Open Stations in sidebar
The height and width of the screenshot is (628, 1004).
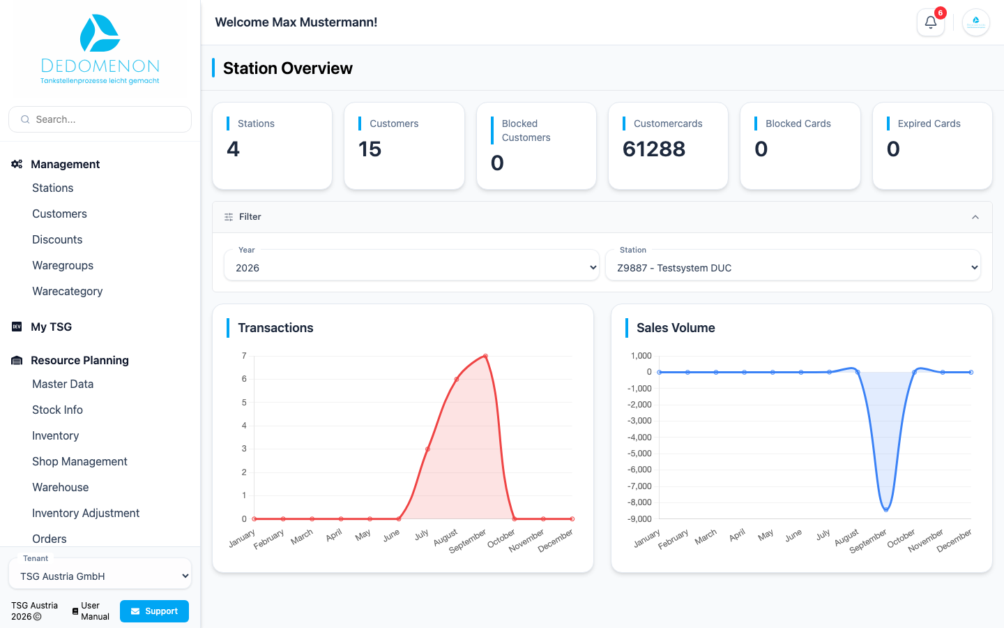(53, 188)
